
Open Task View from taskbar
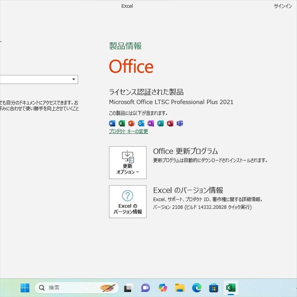coord(128,288)
